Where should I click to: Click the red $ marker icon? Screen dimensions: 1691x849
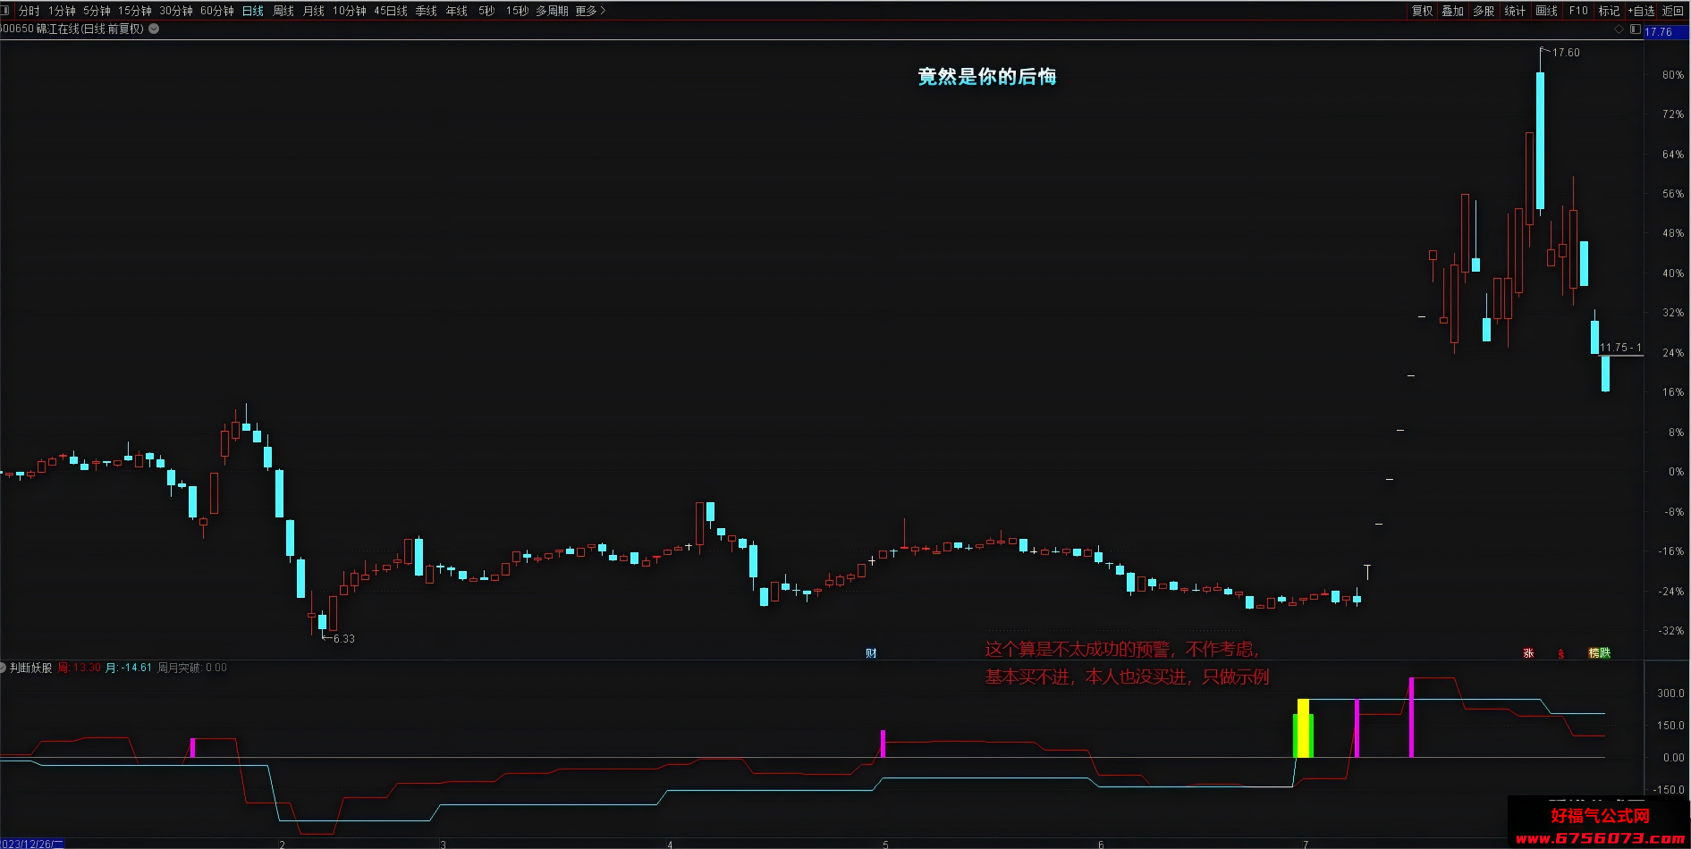(x=1560, y=653)
